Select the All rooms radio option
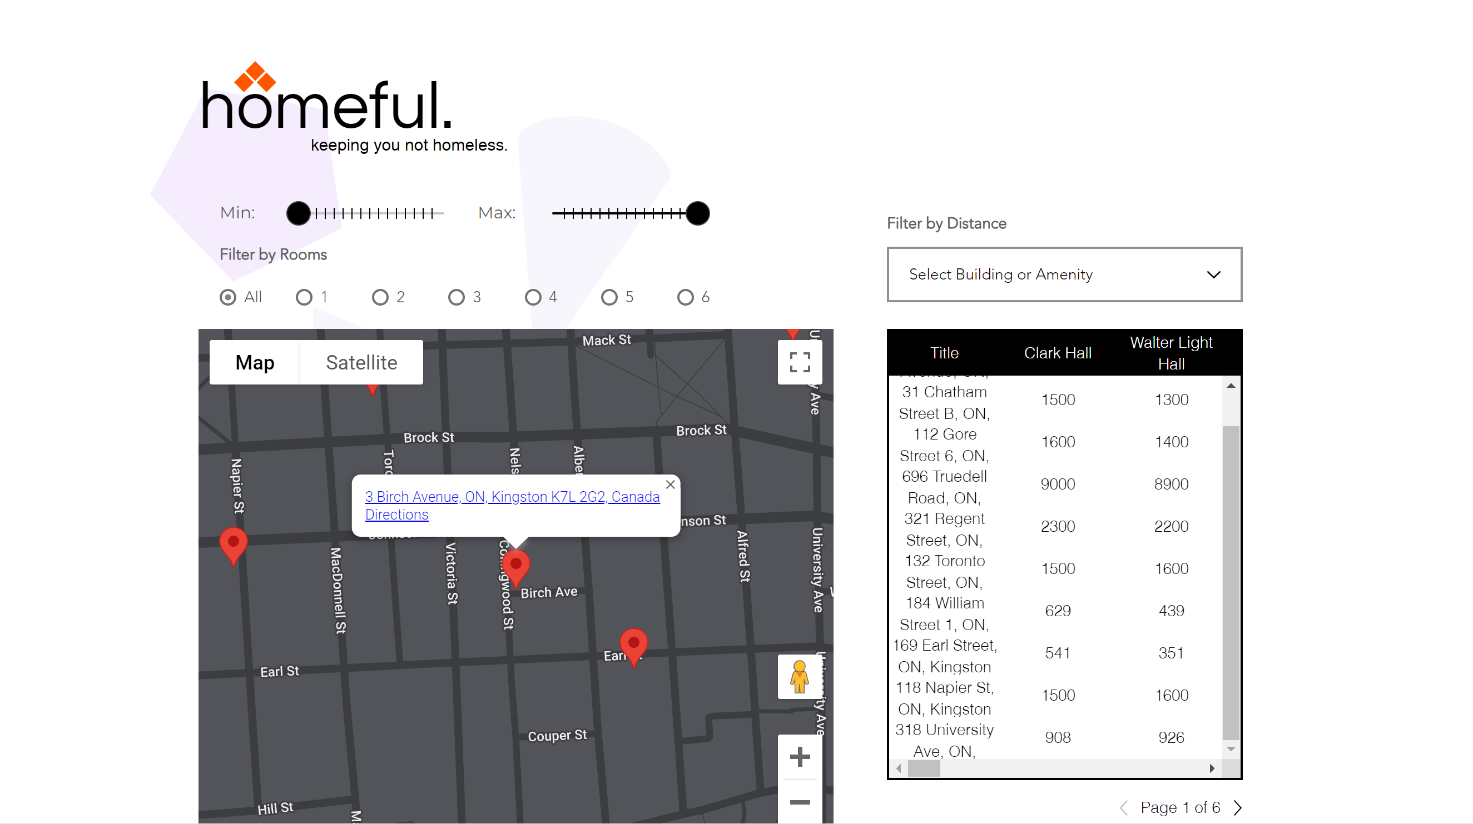The image size is (1473, 824). click(x=227, y=297)
